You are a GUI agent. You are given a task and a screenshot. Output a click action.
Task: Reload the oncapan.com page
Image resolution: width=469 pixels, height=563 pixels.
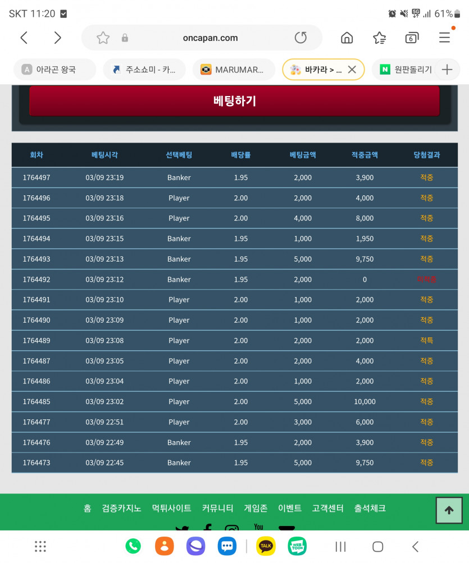point(300,38)
